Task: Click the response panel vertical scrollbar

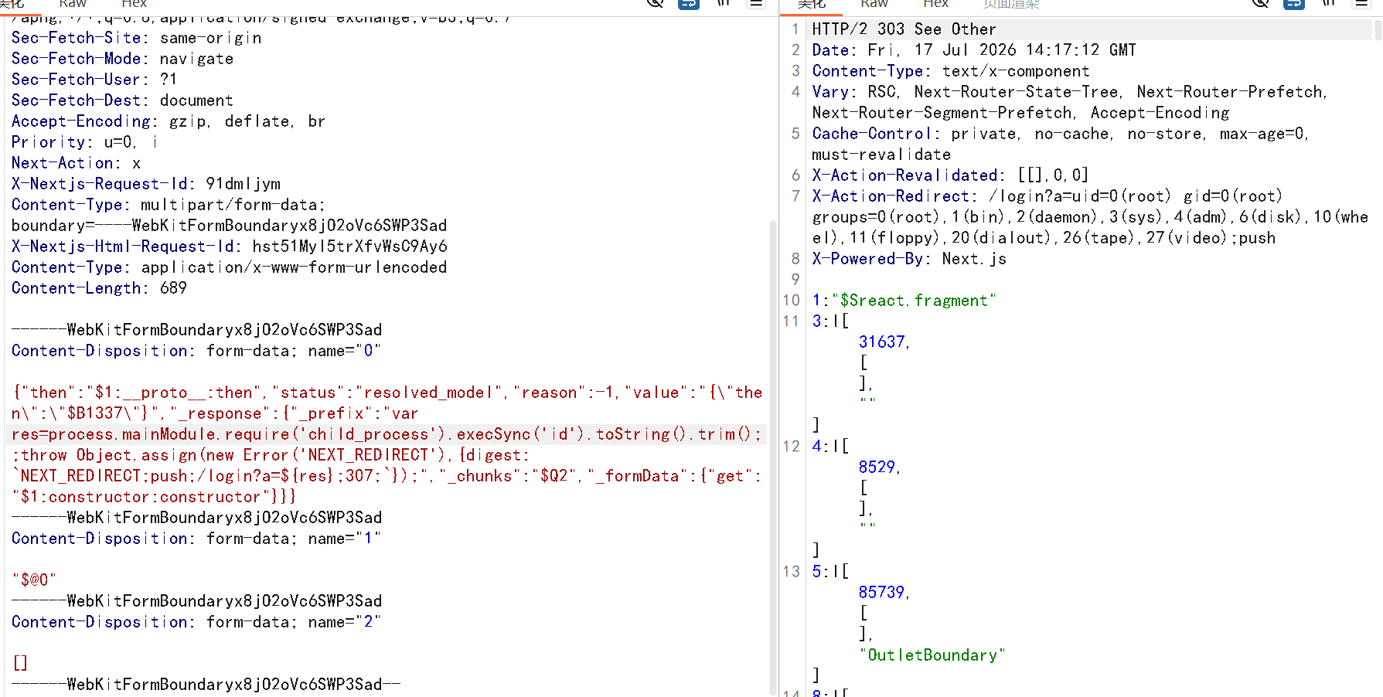Action: pos(1378,29)
